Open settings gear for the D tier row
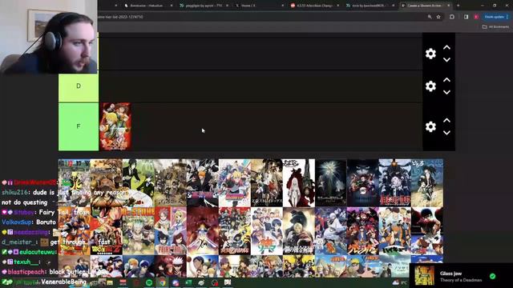The image size is (513, 288). point(430,86)
